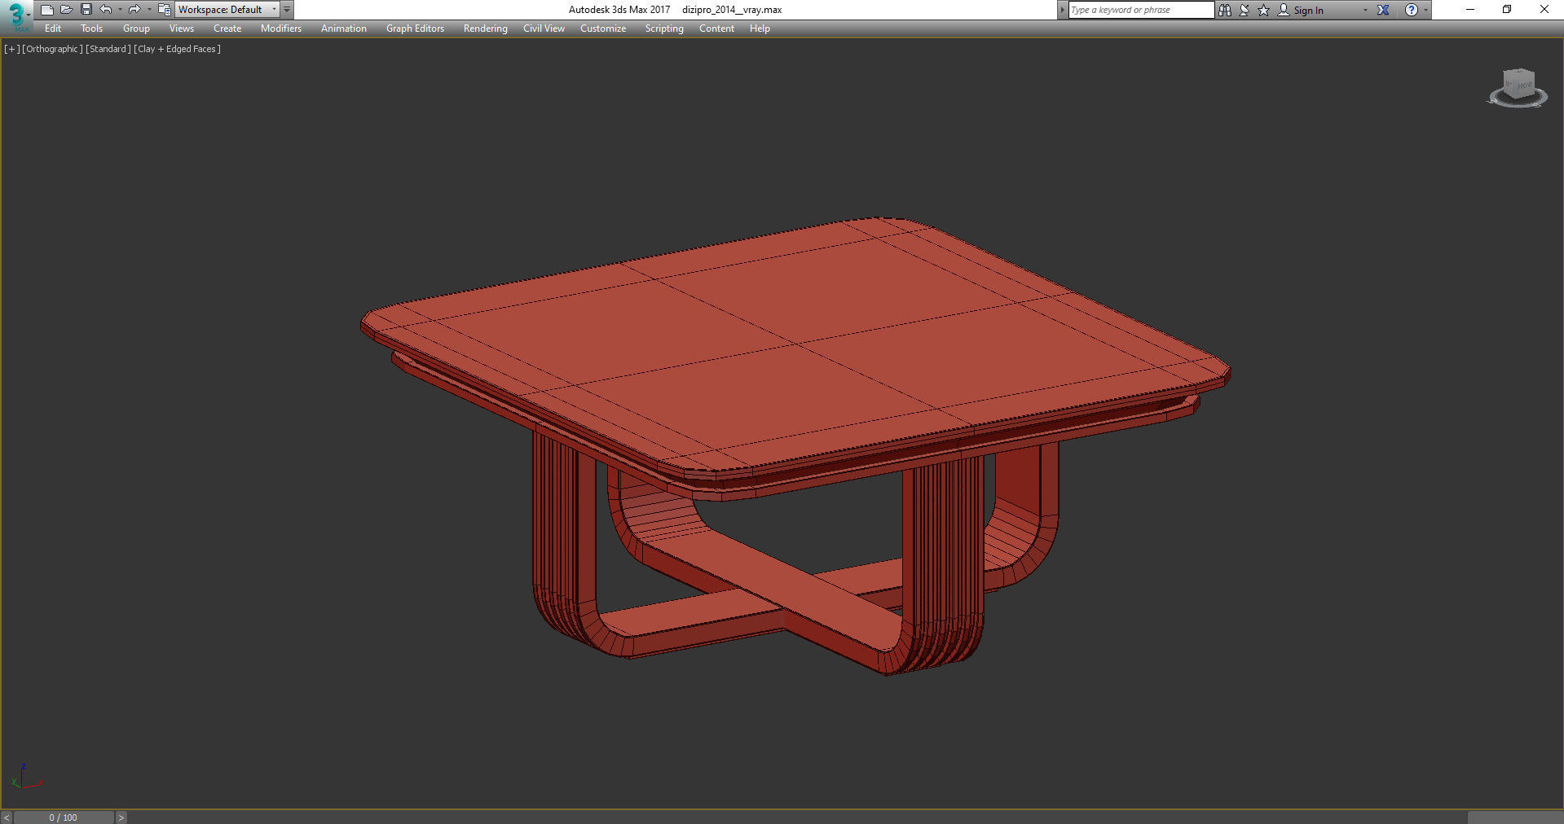
Task: Step time slider back with left arrow
Action: 7,817
